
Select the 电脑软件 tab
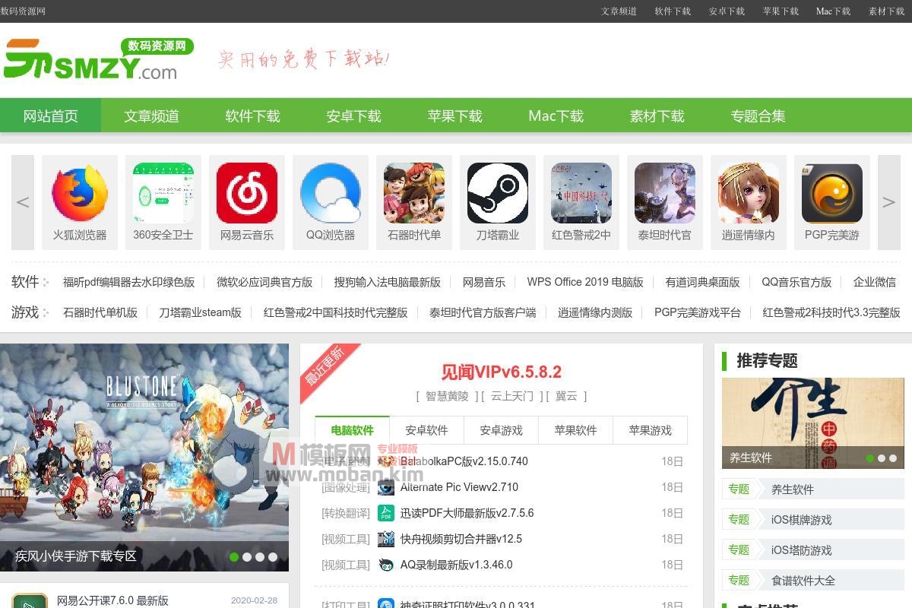(x=352, y=430)
